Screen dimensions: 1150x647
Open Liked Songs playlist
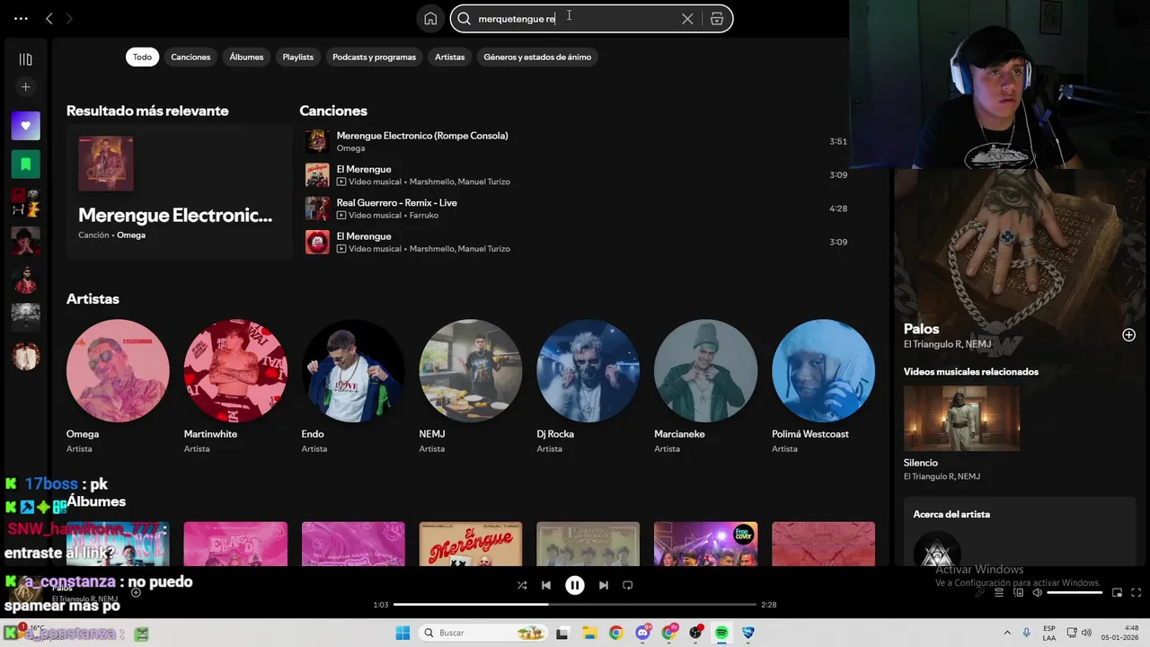coord(25,126)
